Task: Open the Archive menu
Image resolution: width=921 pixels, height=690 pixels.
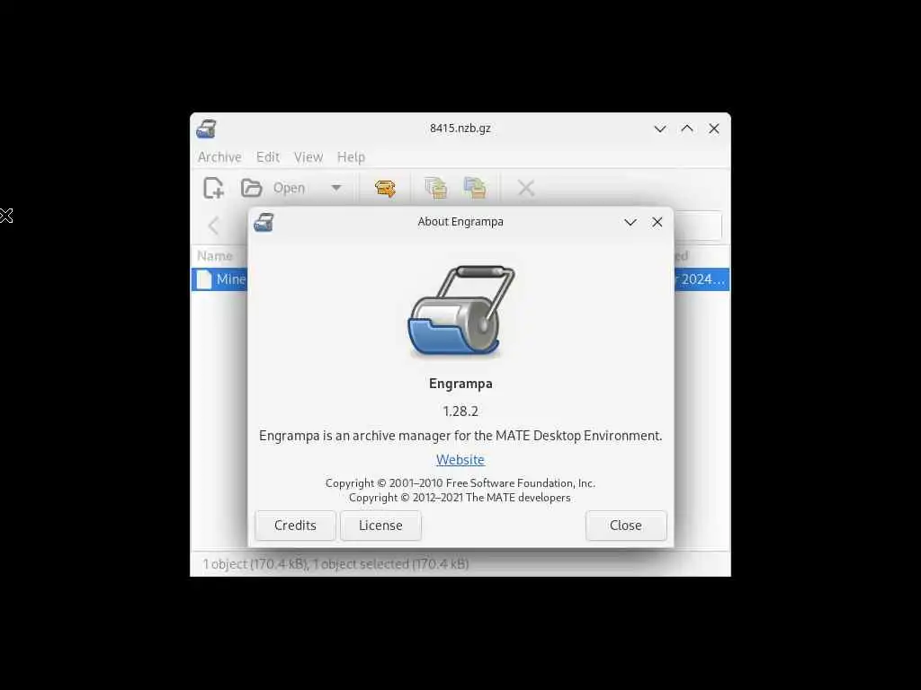Action: click(219, 156)
